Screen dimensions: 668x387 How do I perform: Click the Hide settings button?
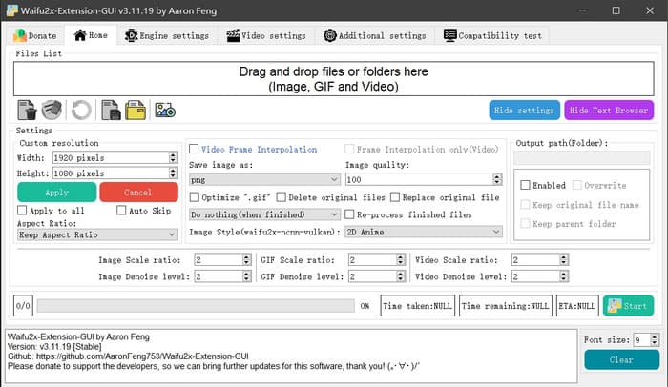tap(525, 111)
